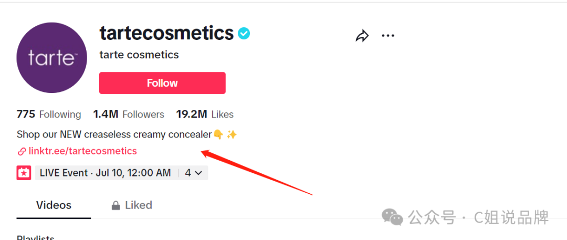
Task: Click the LIVE Event calendar icon
Action: 24,173
